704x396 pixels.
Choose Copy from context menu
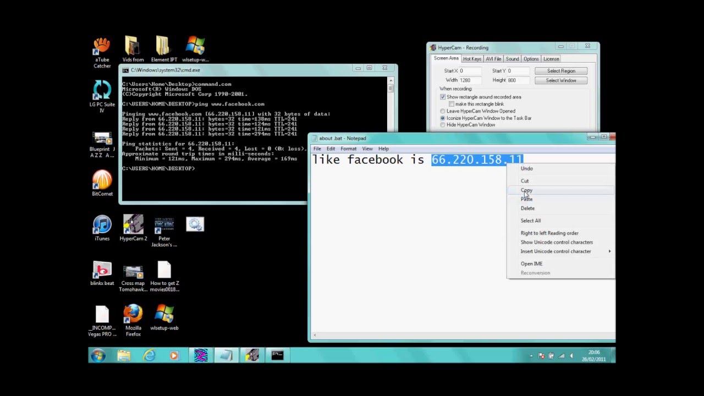click(560, 190)
